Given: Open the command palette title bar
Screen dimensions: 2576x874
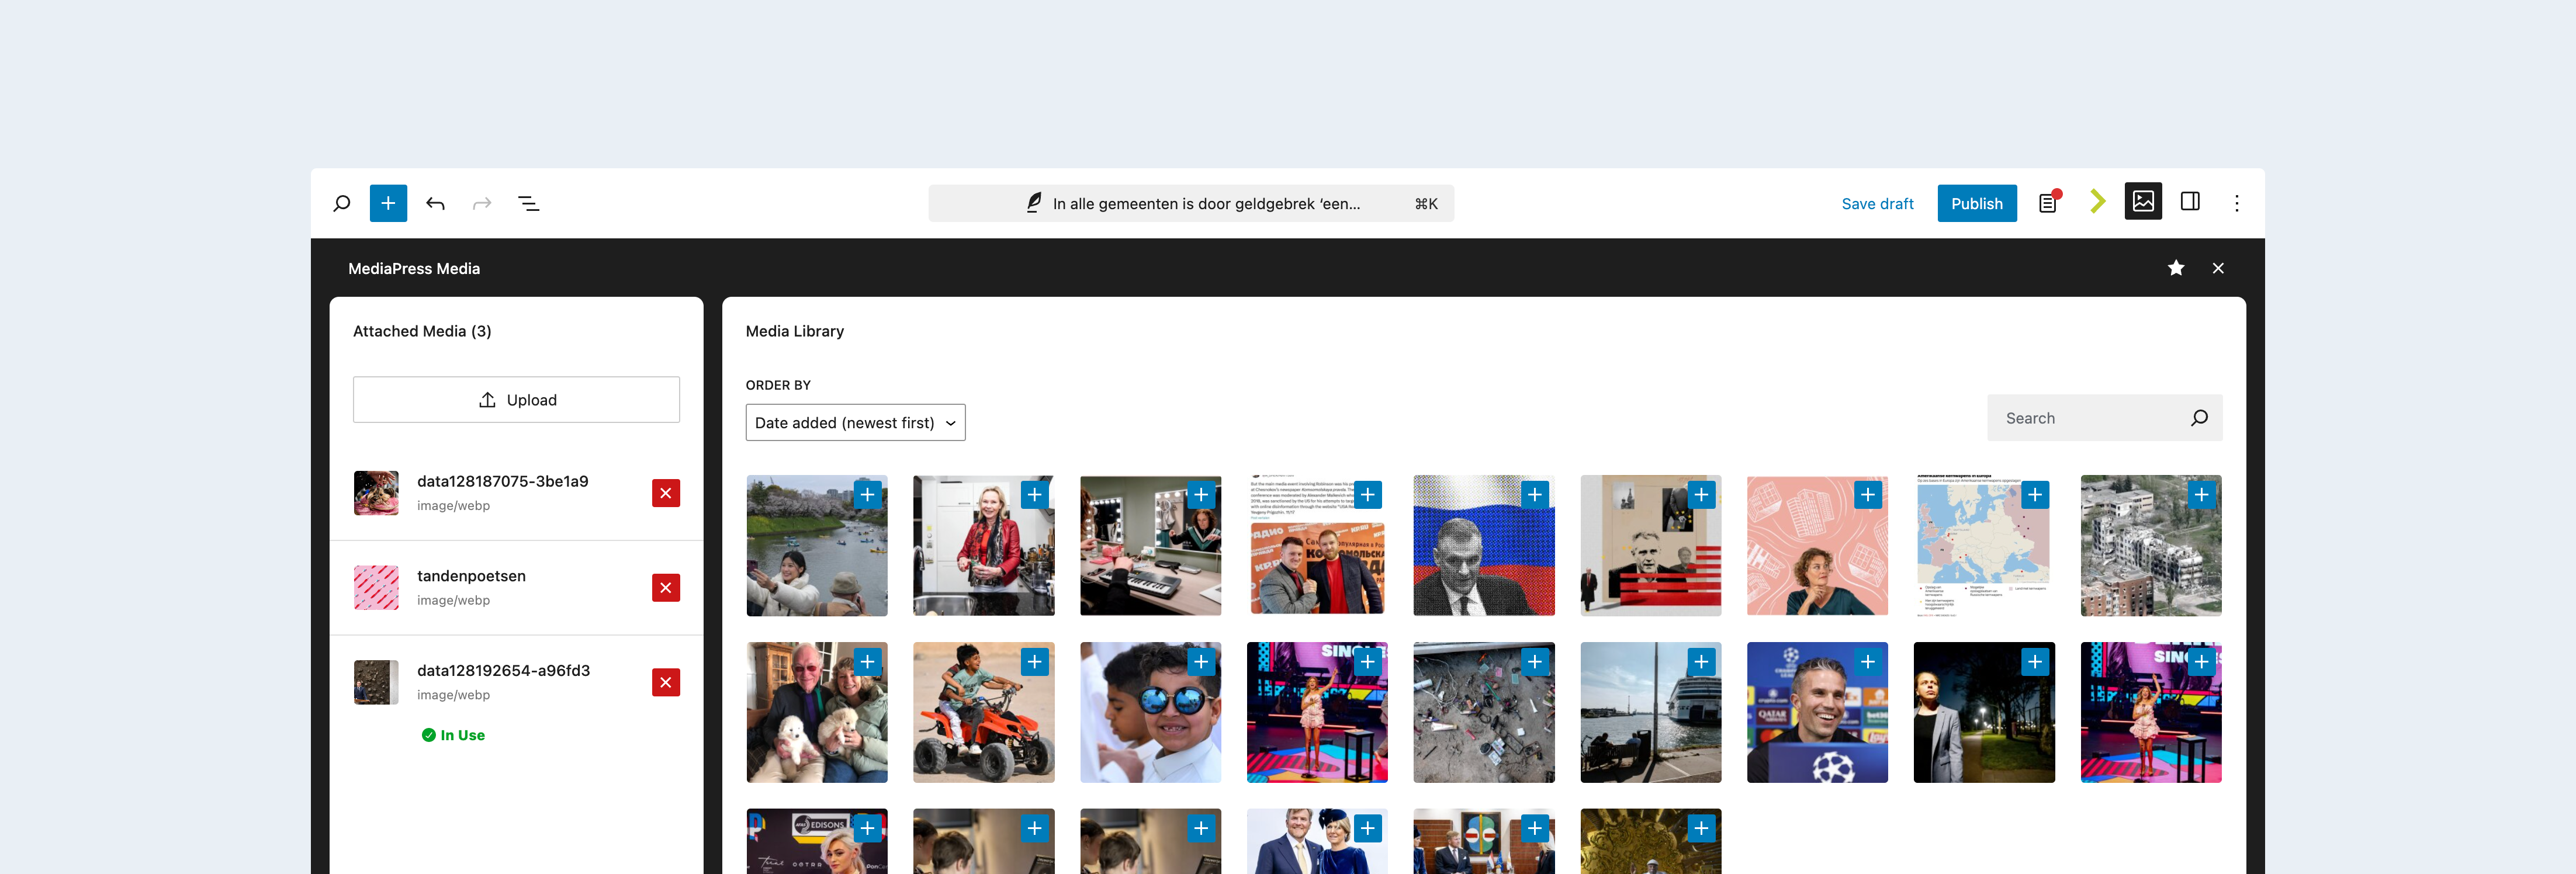Looking at the screenshot, I should (x=1191, y=203).
